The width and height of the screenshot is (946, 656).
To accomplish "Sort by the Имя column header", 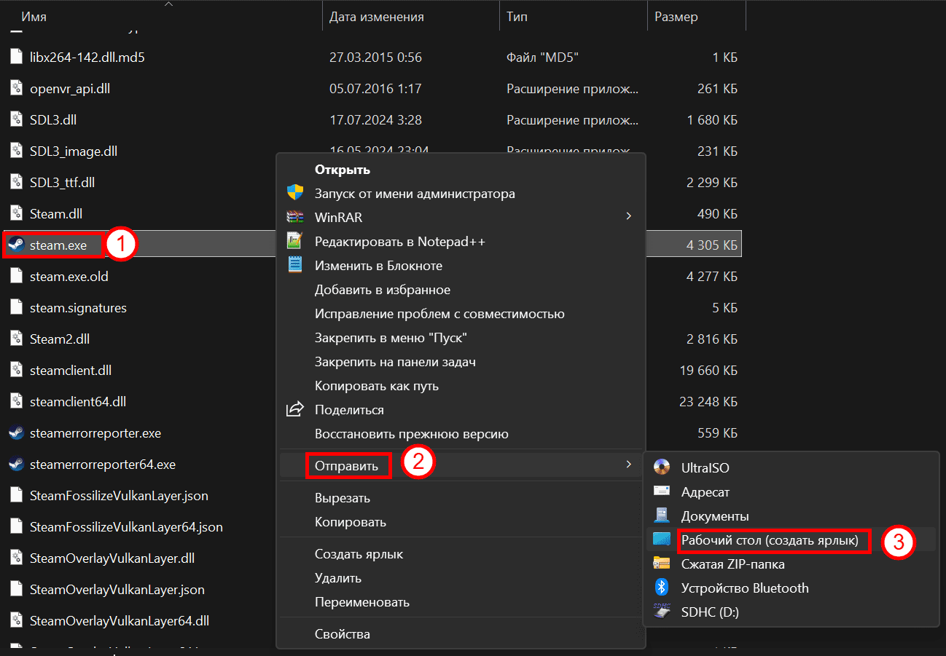I will [34, 16].
